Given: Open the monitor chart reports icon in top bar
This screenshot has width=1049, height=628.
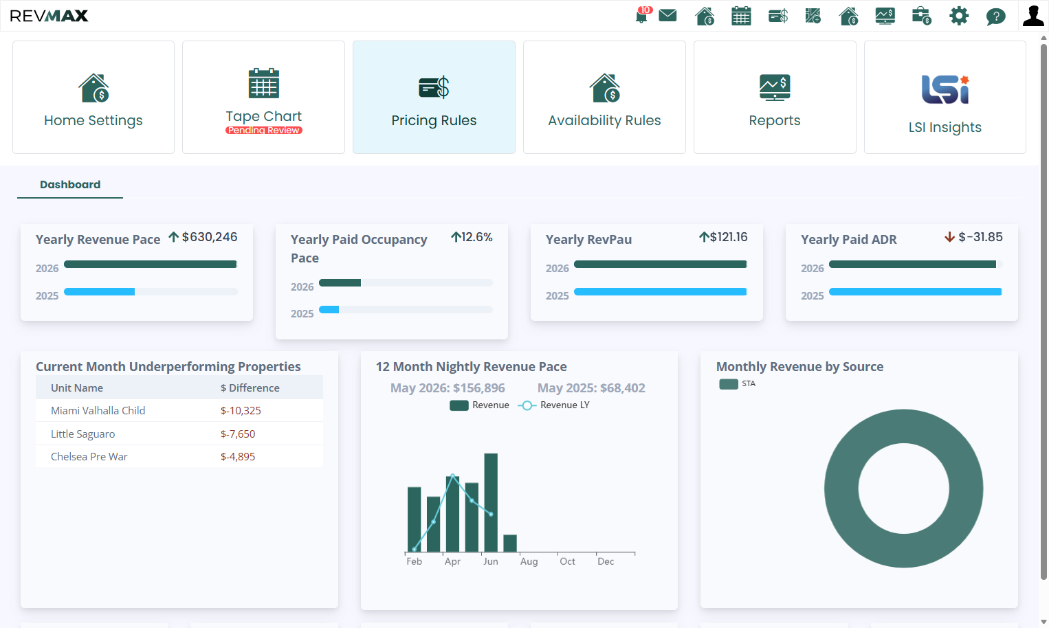Looking at the screenshot, I should [885, 16].
